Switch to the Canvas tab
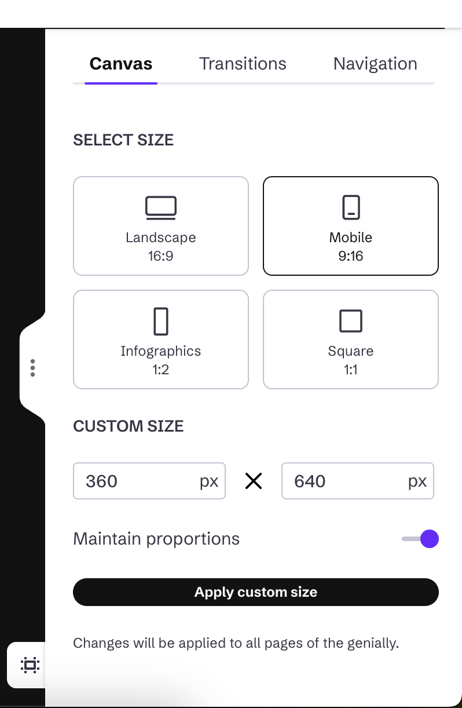 pos(121,64)
